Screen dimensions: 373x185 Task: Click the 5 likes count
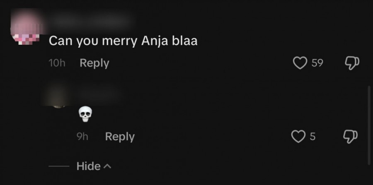click(312, 137)
